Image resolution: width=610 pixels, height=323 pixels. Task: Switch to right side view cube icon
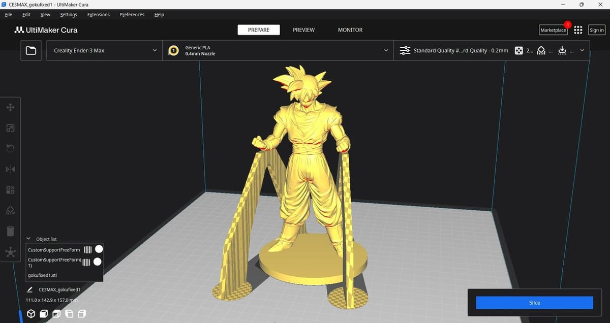[x=82, y=314]
